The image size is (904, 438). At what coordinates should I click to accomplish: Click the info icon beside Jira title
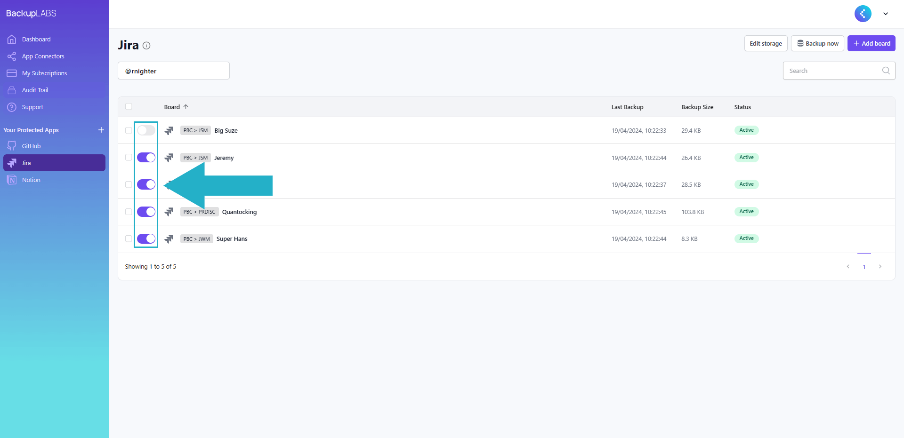coord(146,46)
